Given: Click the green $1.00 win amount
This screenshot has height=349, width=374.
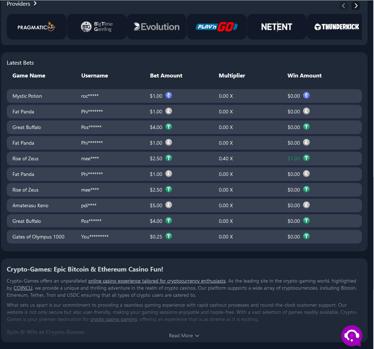Looking at the screenshot, I should pyautogui.click(x=294, y=159).
